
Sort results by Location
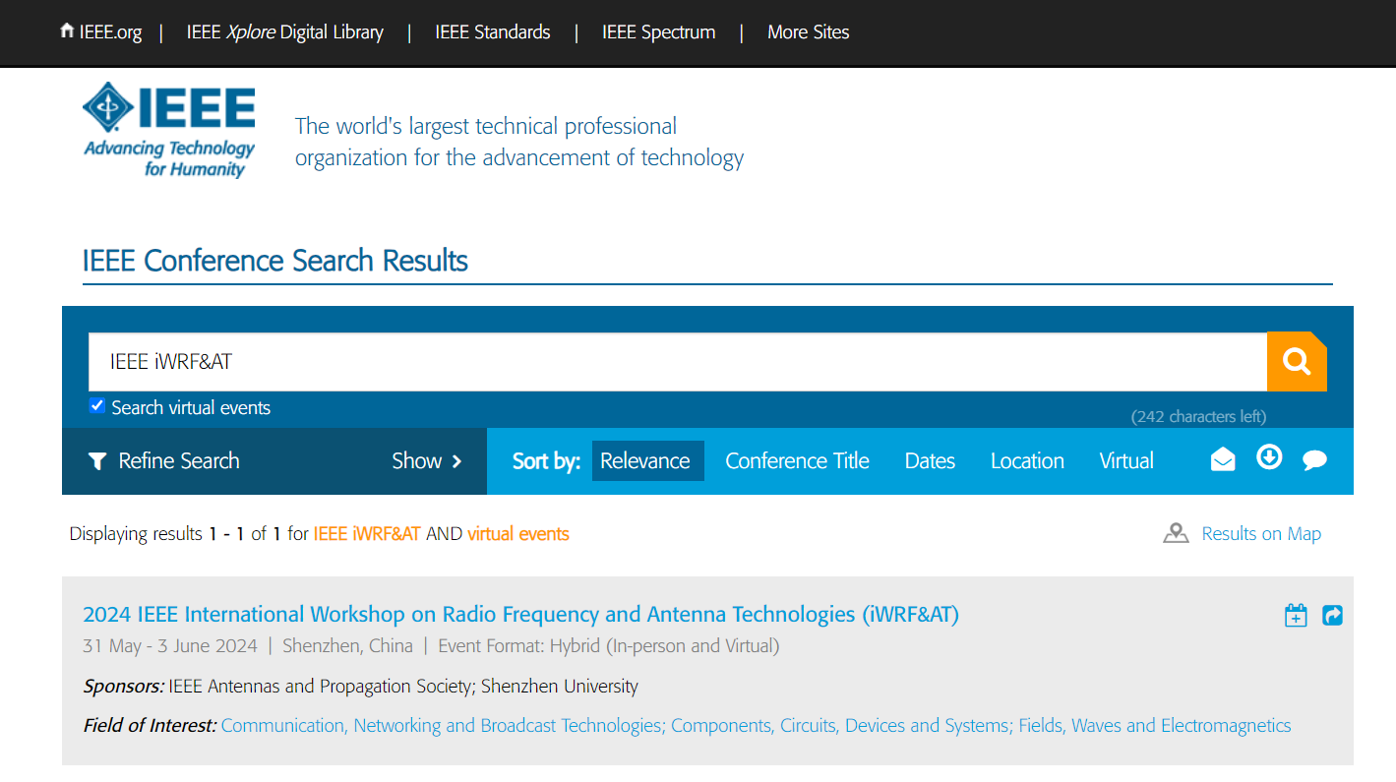[x=1027, y=461]
